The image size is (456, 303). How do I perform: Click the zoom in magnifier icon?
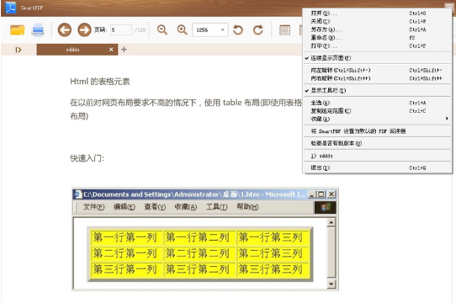[182, 29]
